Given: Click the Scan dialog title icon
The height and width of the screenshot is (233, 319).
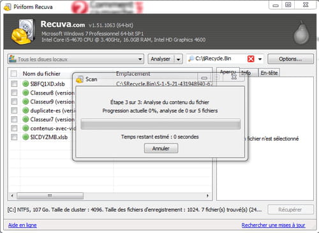Looking at the screenshot, I should tap(79, 79).
